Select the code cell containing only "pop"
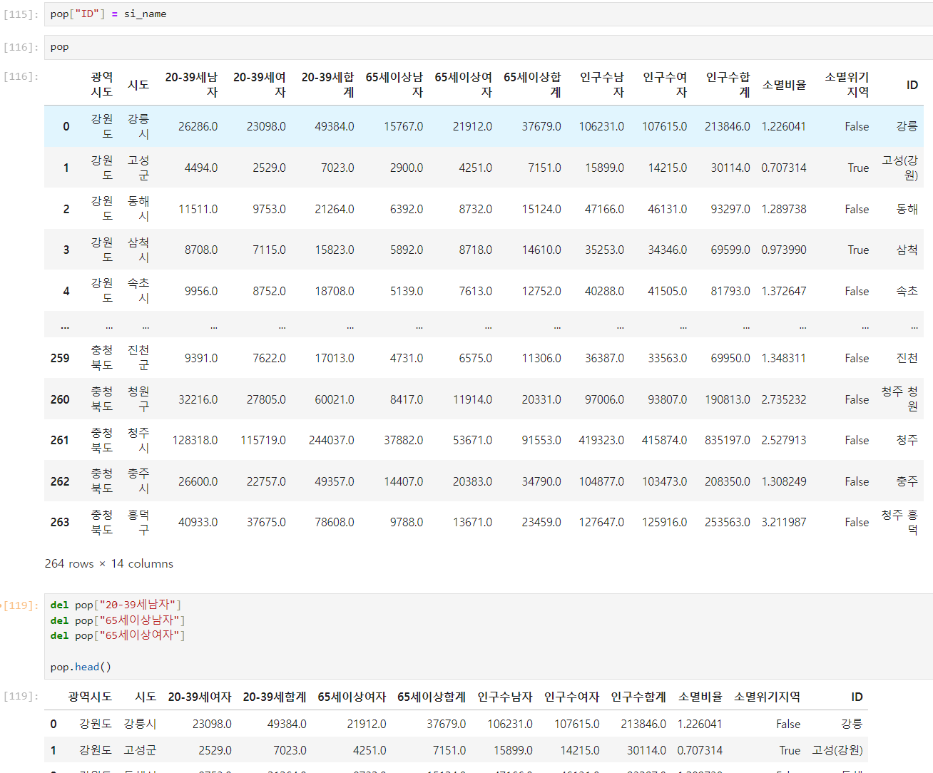Image resolution: width=933 pixels, height=773 pixels. [x=488, y=47]
